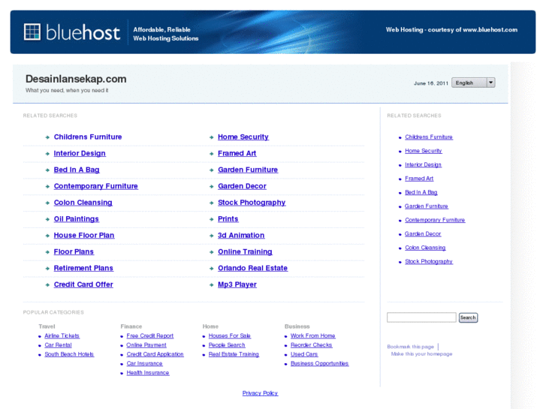Open the Prints link
The width and height of the screenshot is (546, 409).
pos(228,219)
